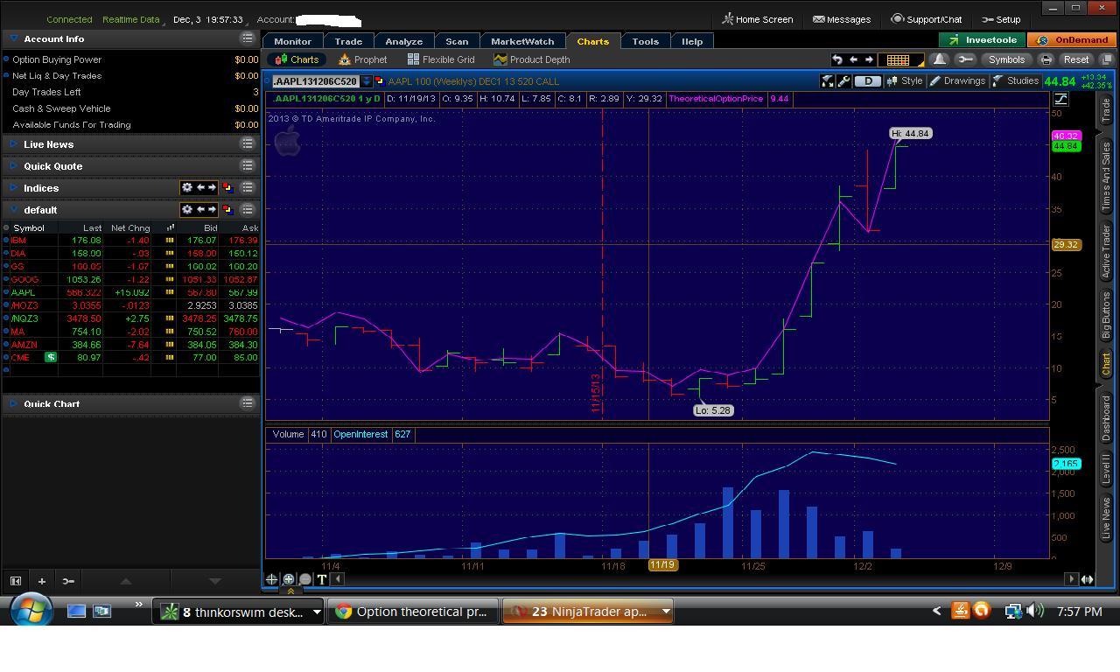Click the collapse sidebar icon at bottom left
This screenshot has width=1120, height=672.
click(15, 581)
